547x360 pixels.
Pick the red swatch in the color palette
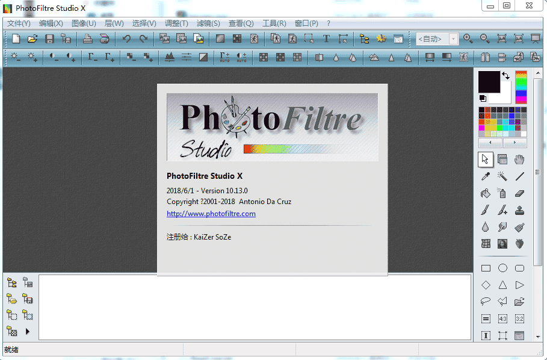[481, 122]
